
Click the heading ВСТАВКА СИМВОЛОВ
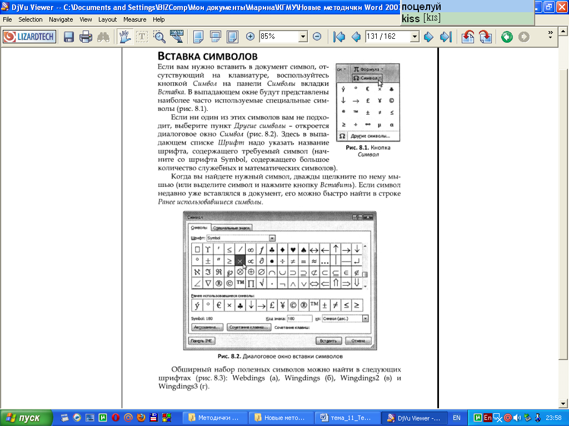208,56
